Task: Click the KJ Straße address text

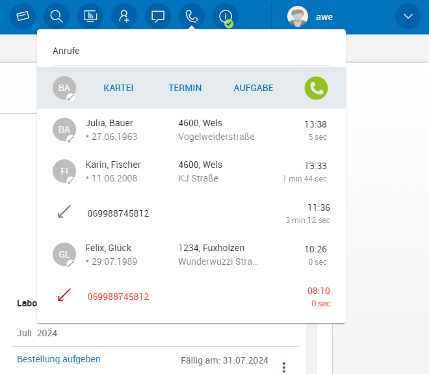Action: tap(198, 178)
